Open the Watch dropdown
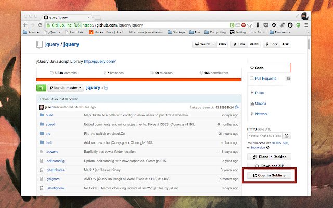The image size is (333, 208). click(204, 44)
